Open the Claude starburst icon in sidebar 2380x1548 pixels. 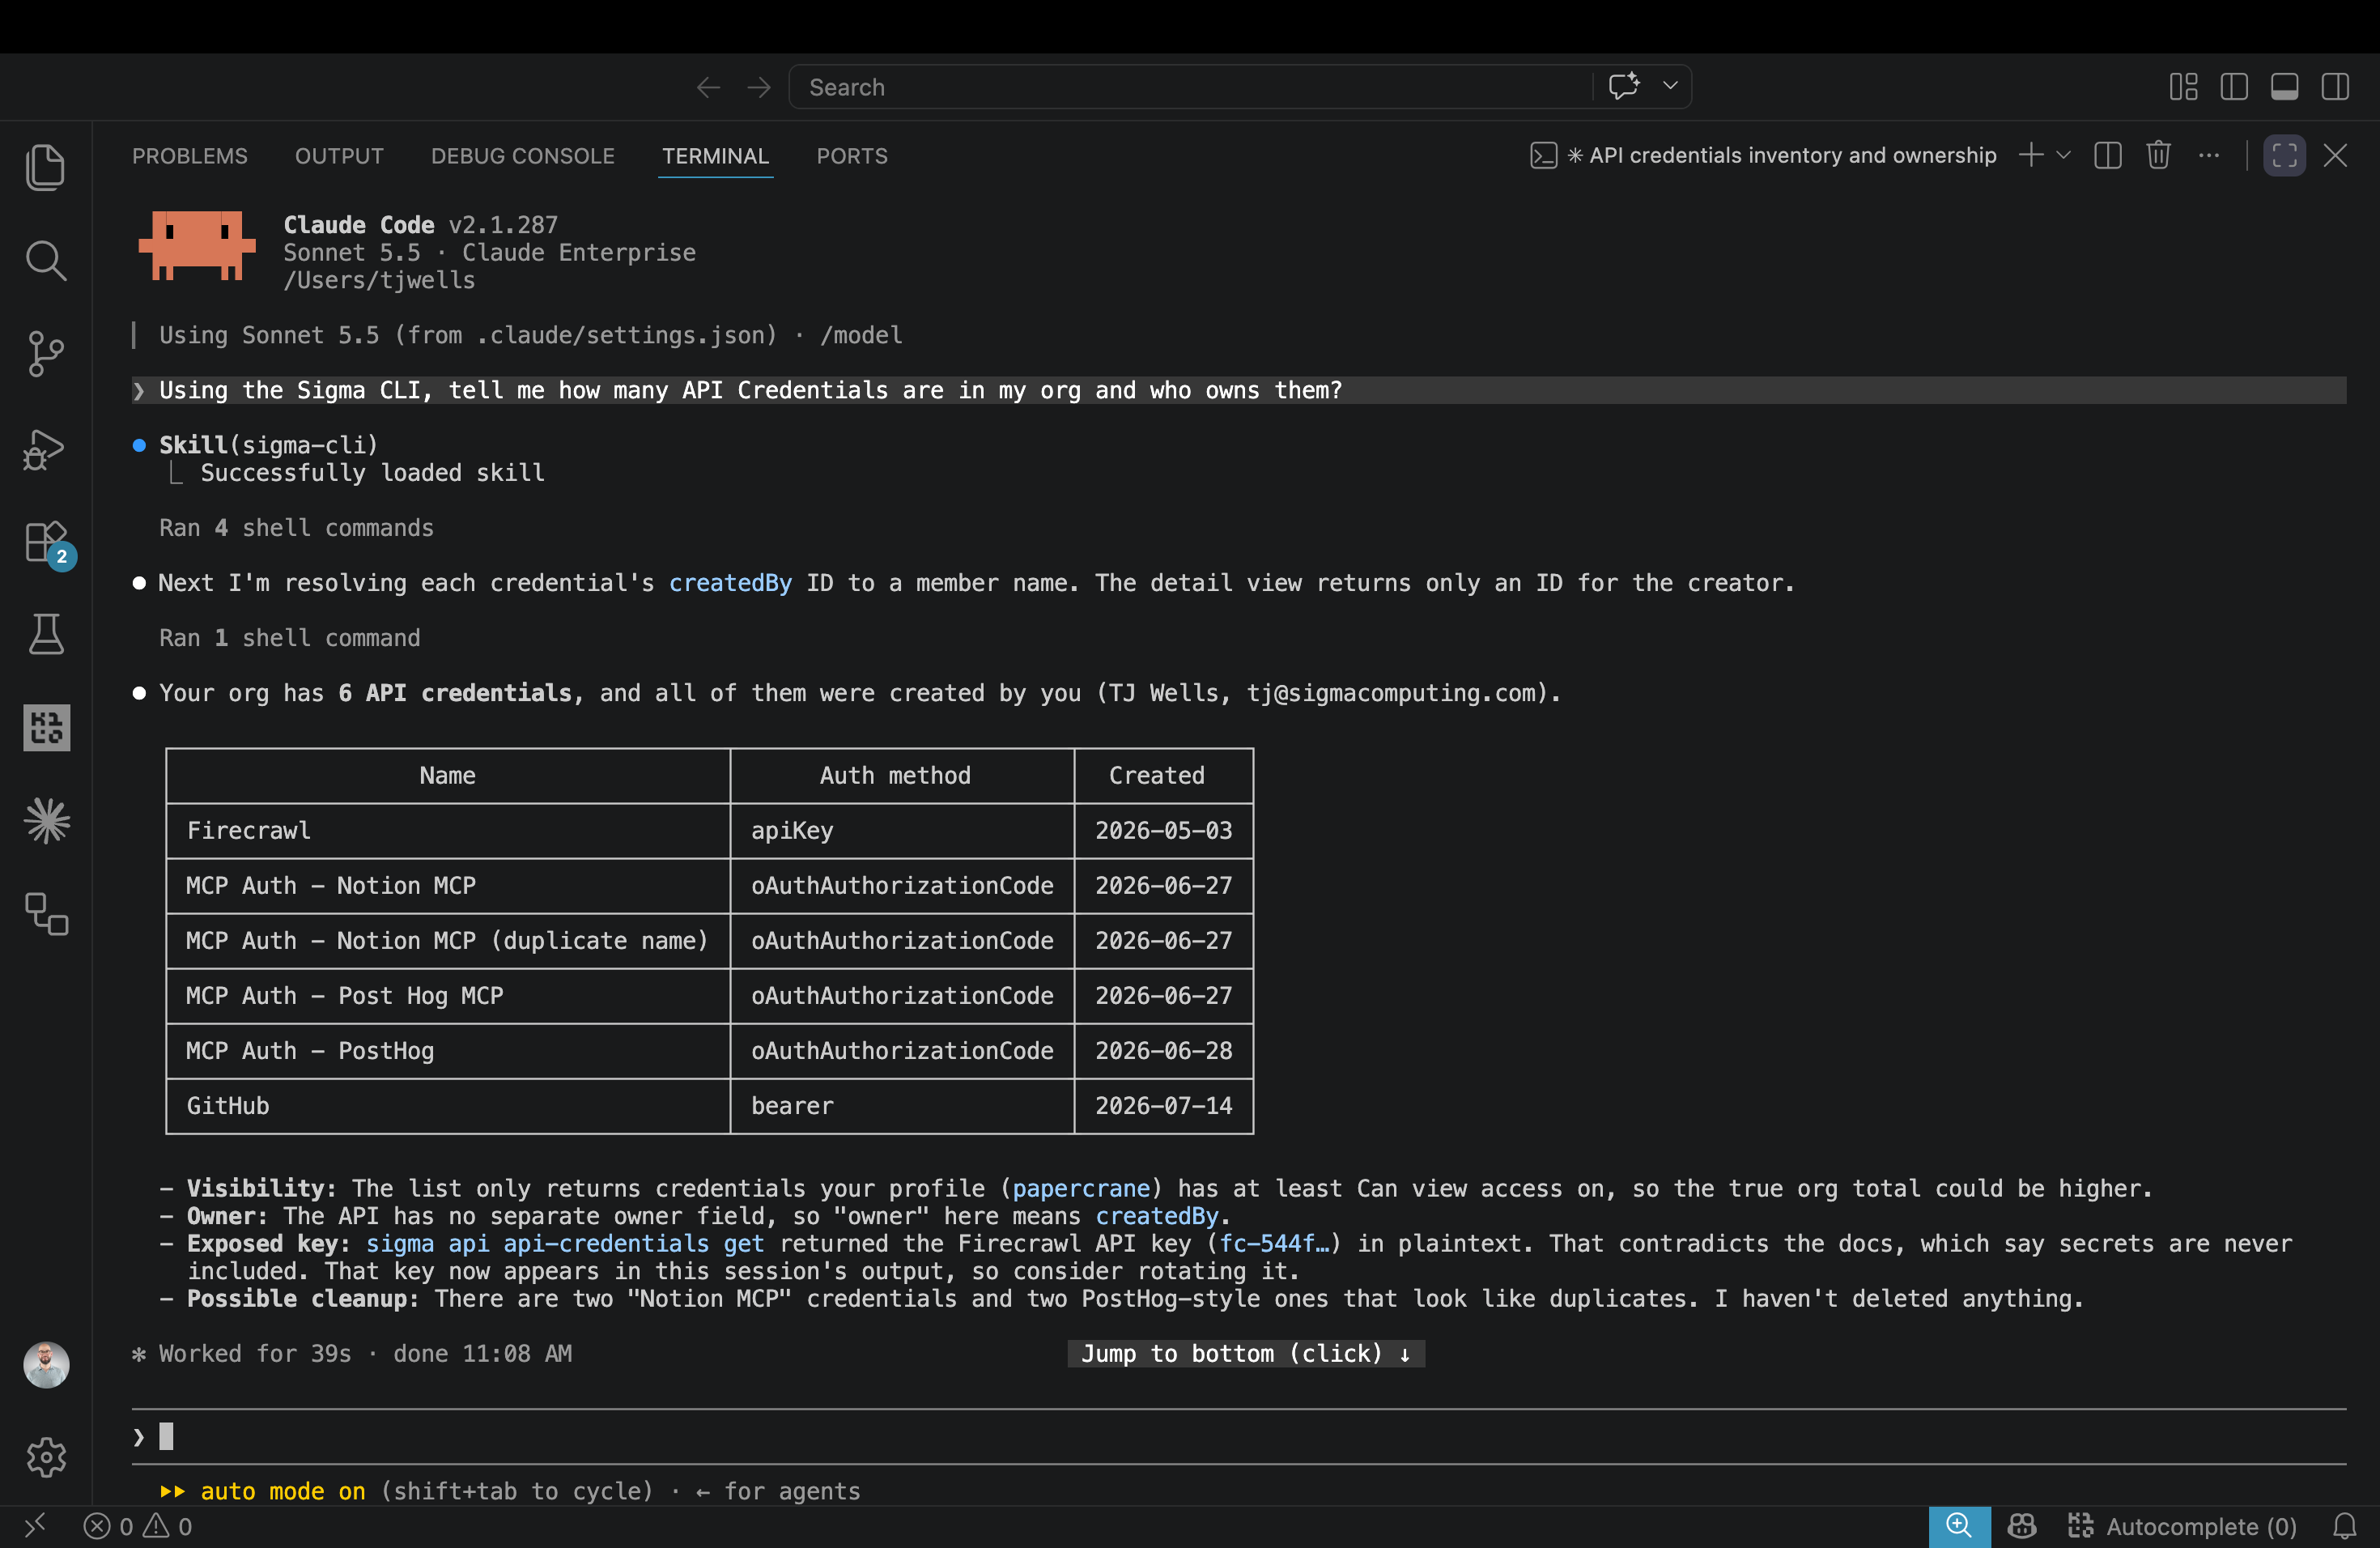(46, 821)
